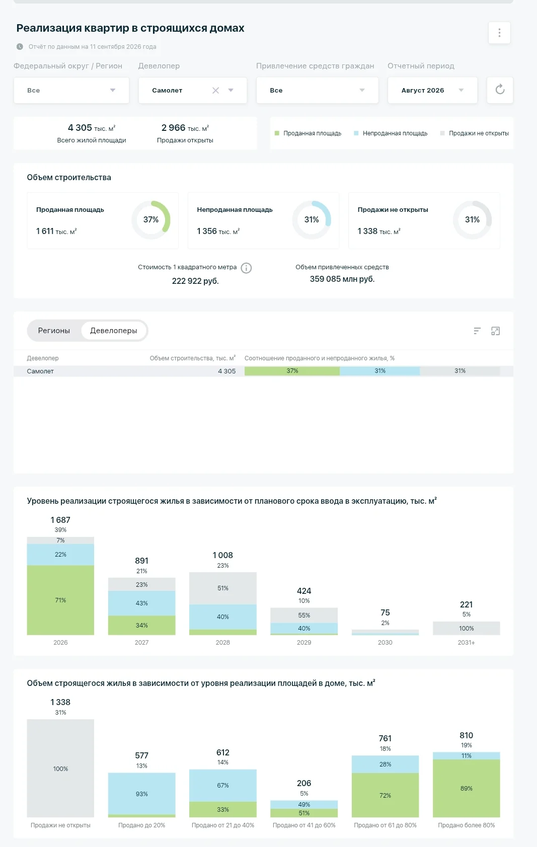Click the 2 966 тыс. м² open sales figure

[x=185, y=128]
